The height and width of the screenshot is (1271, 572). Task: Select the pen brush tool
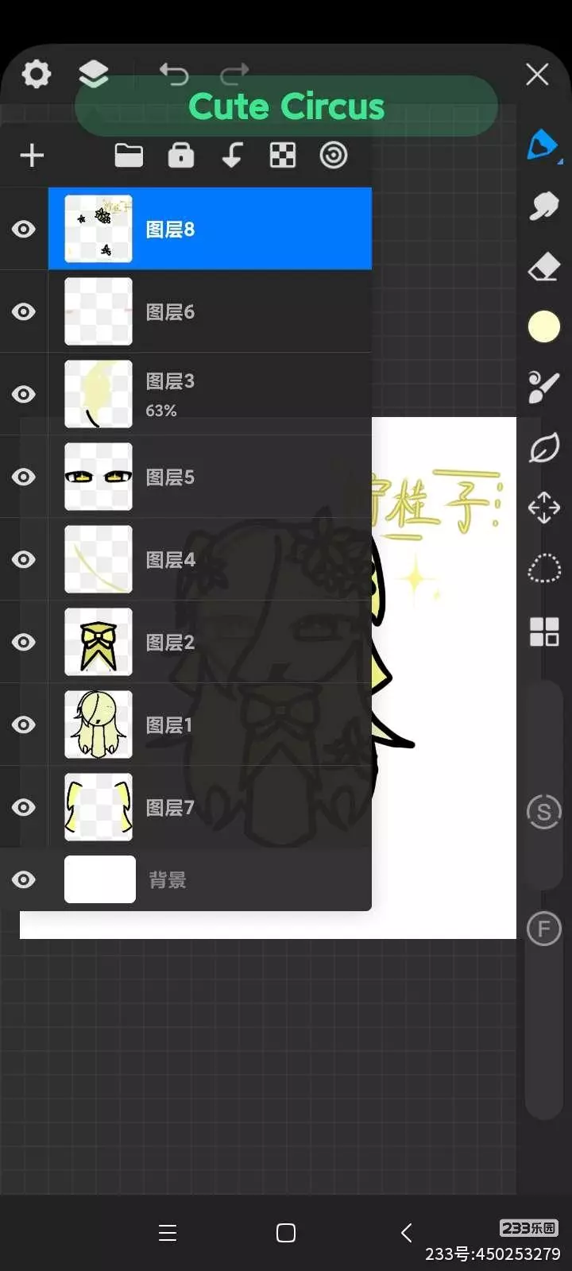[x=543, y=146]
